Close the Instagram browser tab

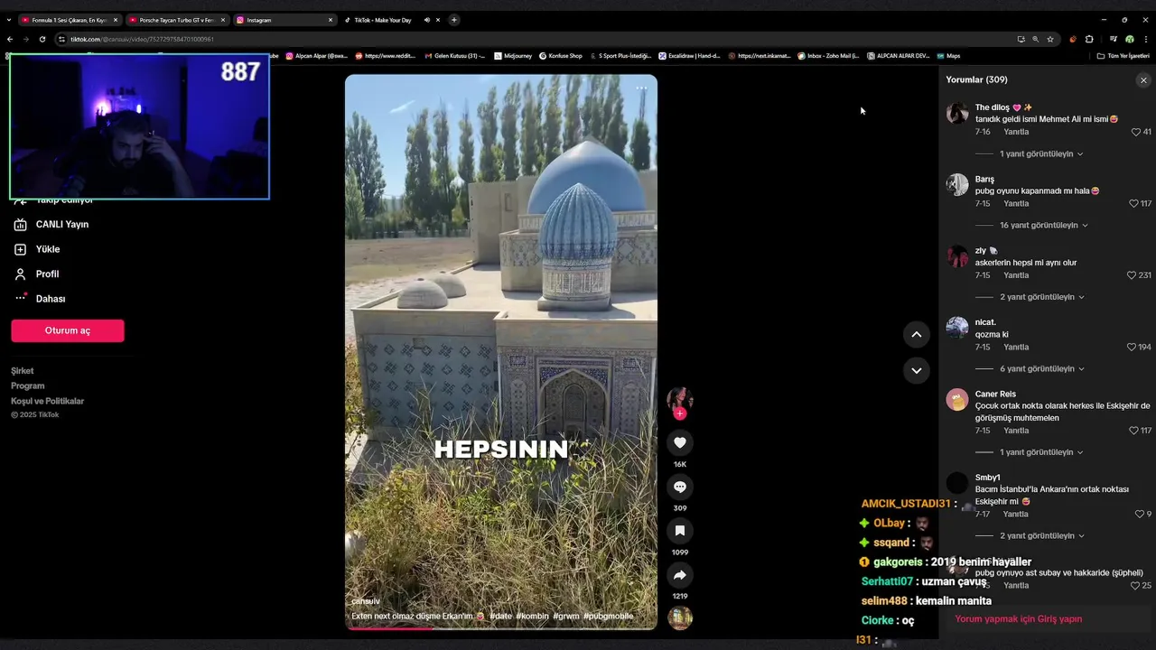coord(331,20)
